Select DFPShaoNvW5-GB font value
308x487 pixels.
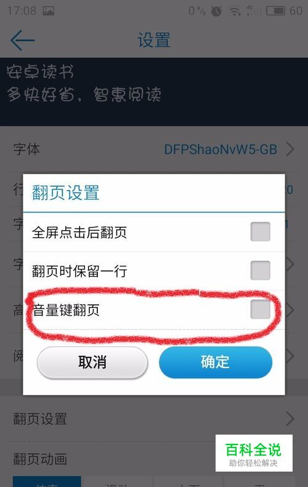pyautogui.click(x=221, y=149)
